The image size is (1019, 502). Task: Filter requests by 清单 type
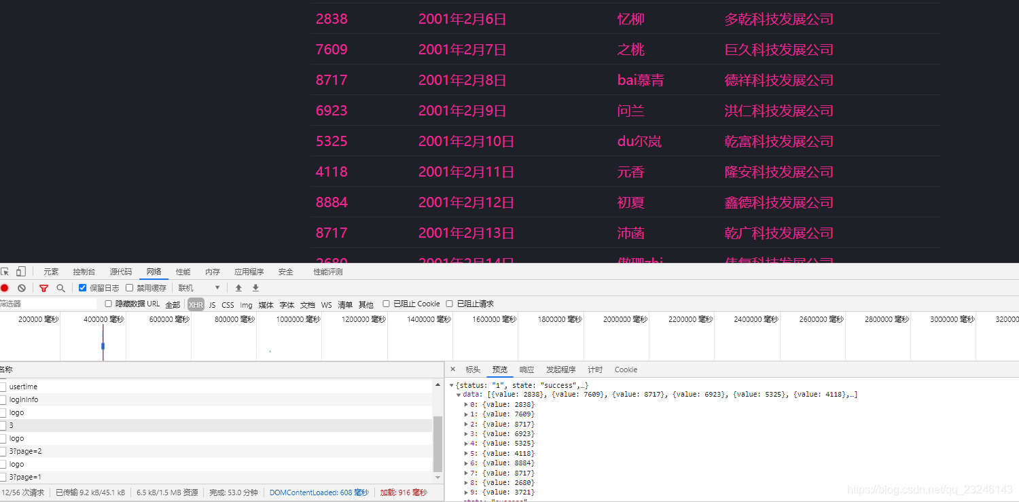point(345,304)
